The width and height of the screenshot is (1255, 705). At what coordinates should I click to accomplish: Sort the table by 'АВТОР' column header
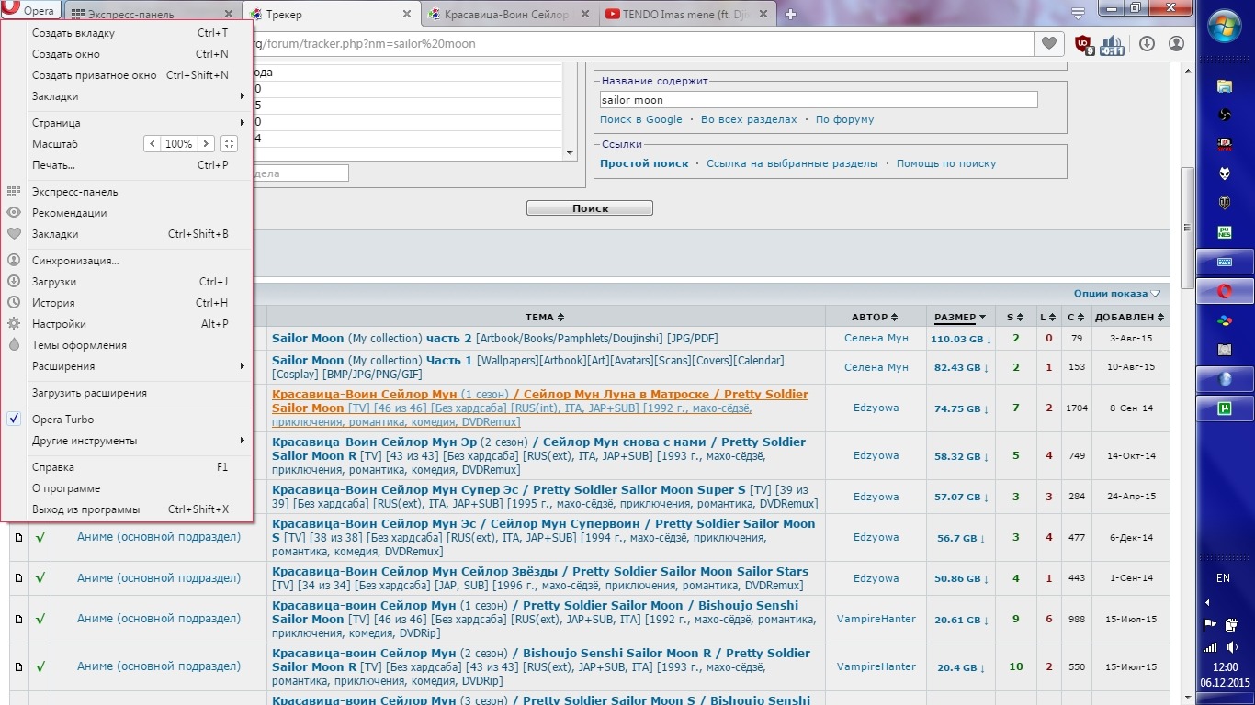pos(875,317)
